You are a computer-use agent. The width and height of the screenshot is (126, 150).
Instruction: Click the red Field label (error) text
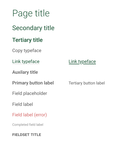(x=30, y=115)
